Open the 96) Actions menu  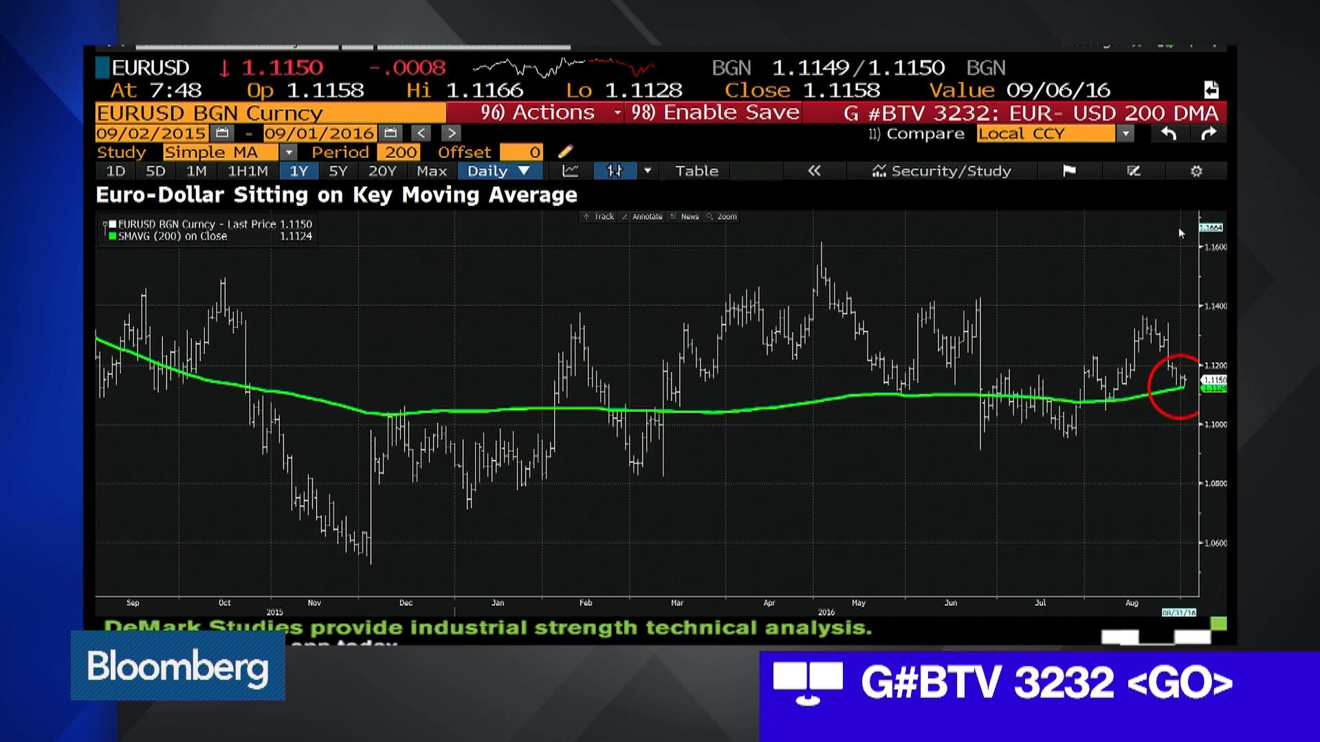coord(537,113)
